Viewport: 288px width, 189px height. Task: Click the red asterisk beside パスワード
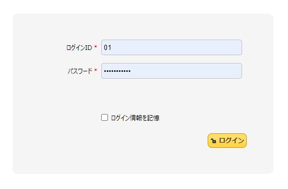(x=95, y=70)
